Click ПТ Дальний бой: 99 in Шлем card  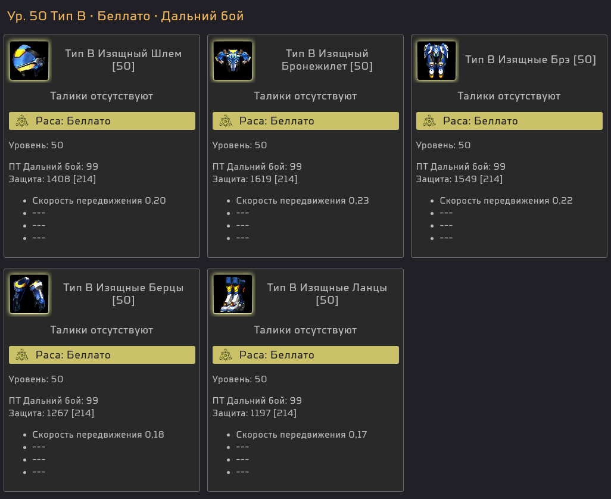[54, 167]
